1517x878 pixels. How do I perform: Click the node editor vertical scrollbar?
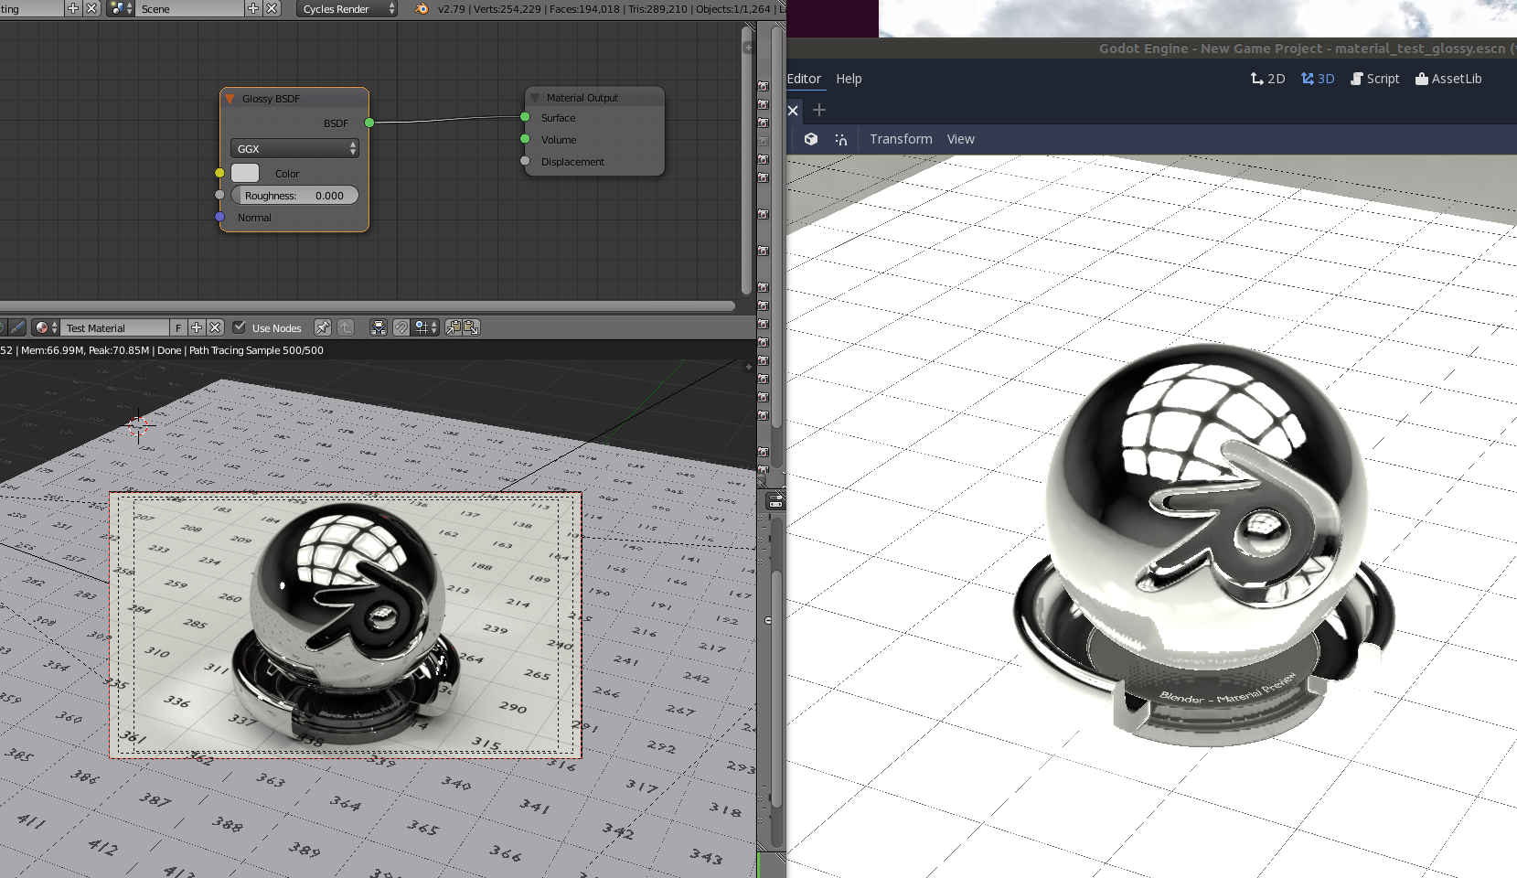747,160
